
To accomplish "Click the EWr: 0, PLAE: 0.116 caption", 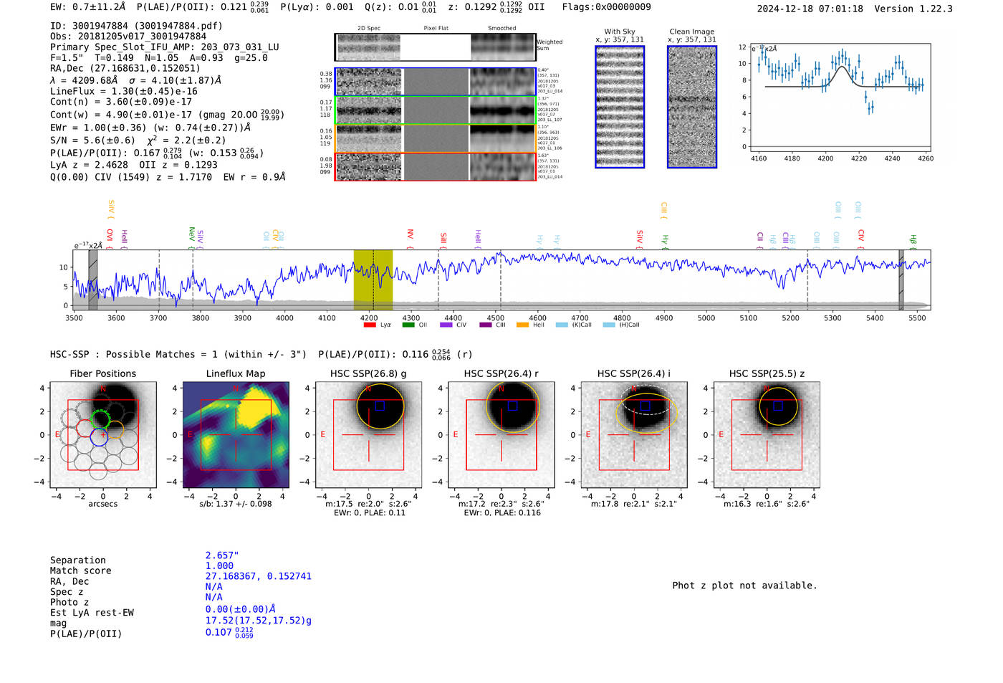I will coord(501,513).
